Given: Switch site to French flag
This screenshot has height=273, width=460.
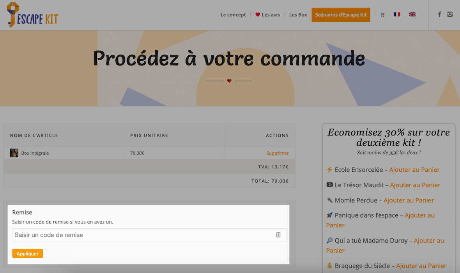Looking at the screenshot, I should pyautogui.click(x=397, y=14).
